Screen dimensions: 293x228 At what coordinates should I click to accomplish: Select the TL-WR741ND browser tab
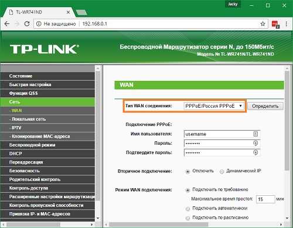click(x=39, y=12)
